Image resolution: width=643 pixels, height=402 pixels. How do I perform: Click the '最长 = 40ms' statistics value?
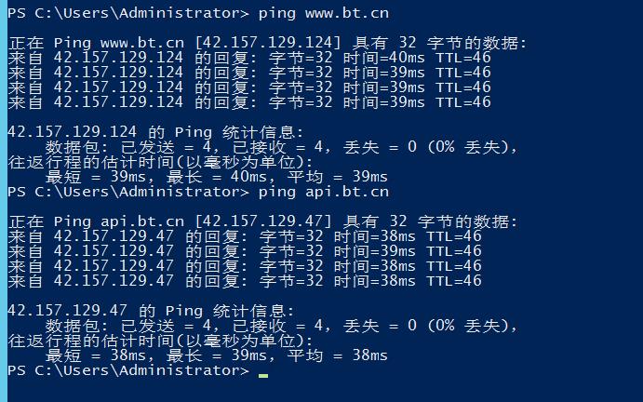point(221,177)
